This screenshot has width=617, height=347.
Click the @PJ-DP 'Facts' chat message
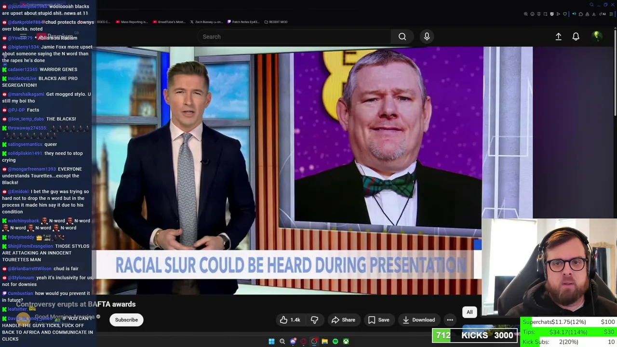(x=21, y=110)
